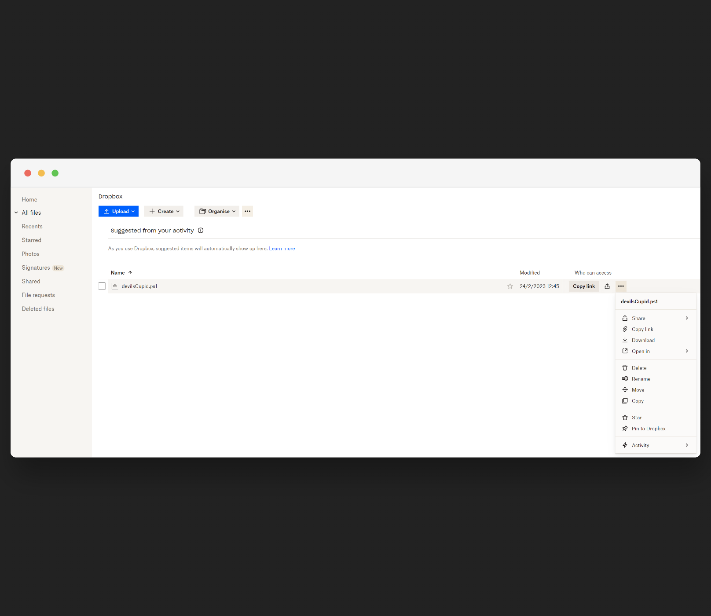711x616 pixels.
Task: Click the Rename icon in context menu
Action: click(x=625, y=379)
